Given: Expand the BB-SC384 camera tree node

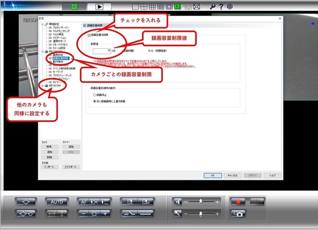Looking at the screenshot, I should 42,86.
